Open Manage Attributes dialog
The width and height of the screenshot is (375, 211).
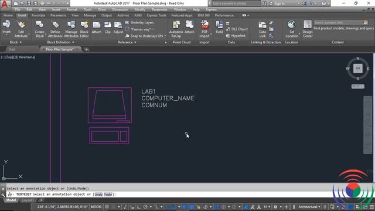tap(71, 29)
